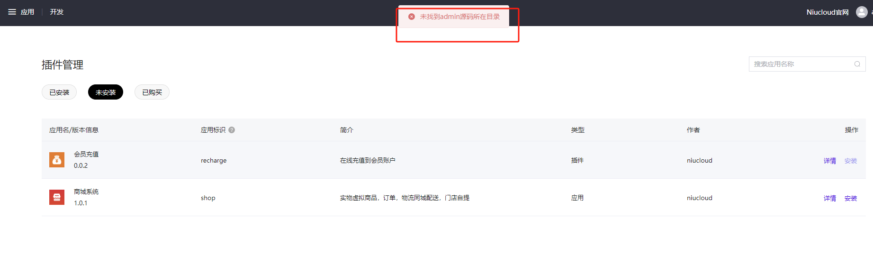Click version 1.0.1 text
The image size is (873, 275).
pyautogui.click(x=81, y=203)
